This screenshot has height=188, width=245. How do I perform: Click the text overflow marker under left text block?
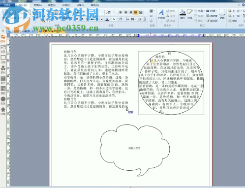click(127, 110)
